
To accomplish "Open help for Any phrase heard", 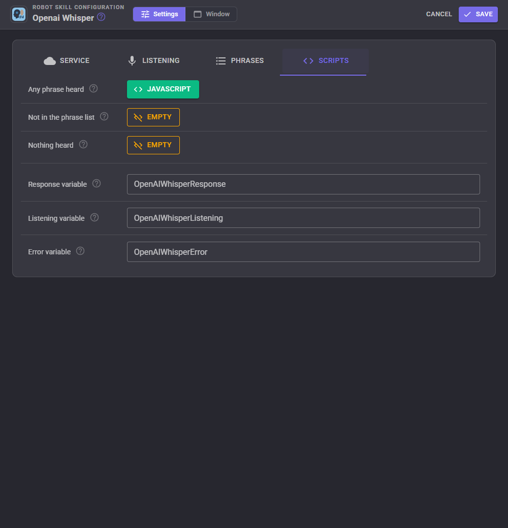I will point(93,88).
